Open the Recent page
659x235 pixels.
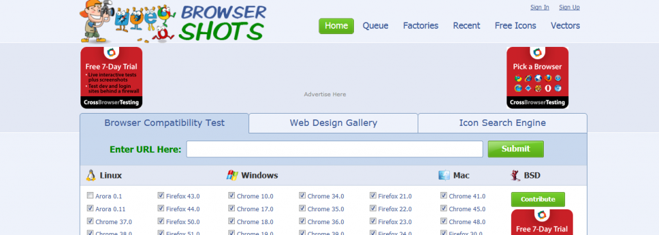(x=467, y=26)
